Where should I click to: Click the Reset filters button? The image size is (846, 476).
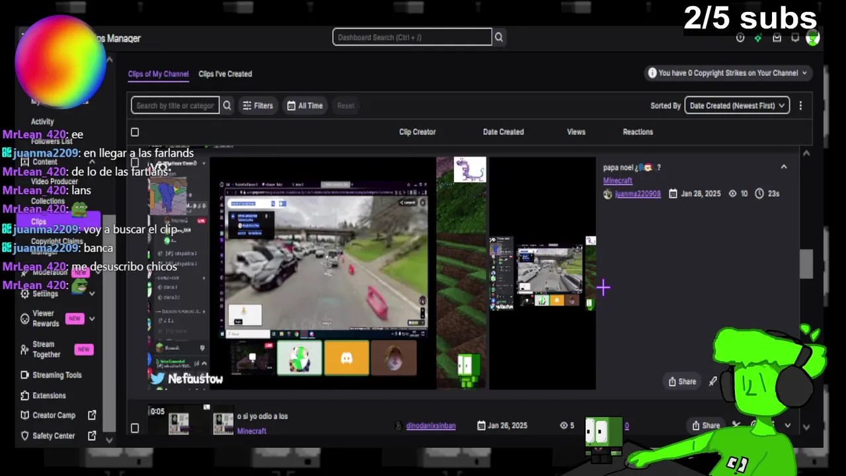346,106
